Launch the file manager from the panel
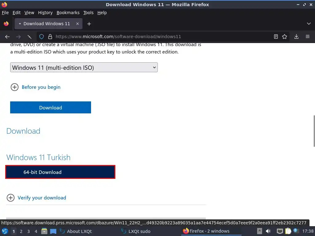 44,231
